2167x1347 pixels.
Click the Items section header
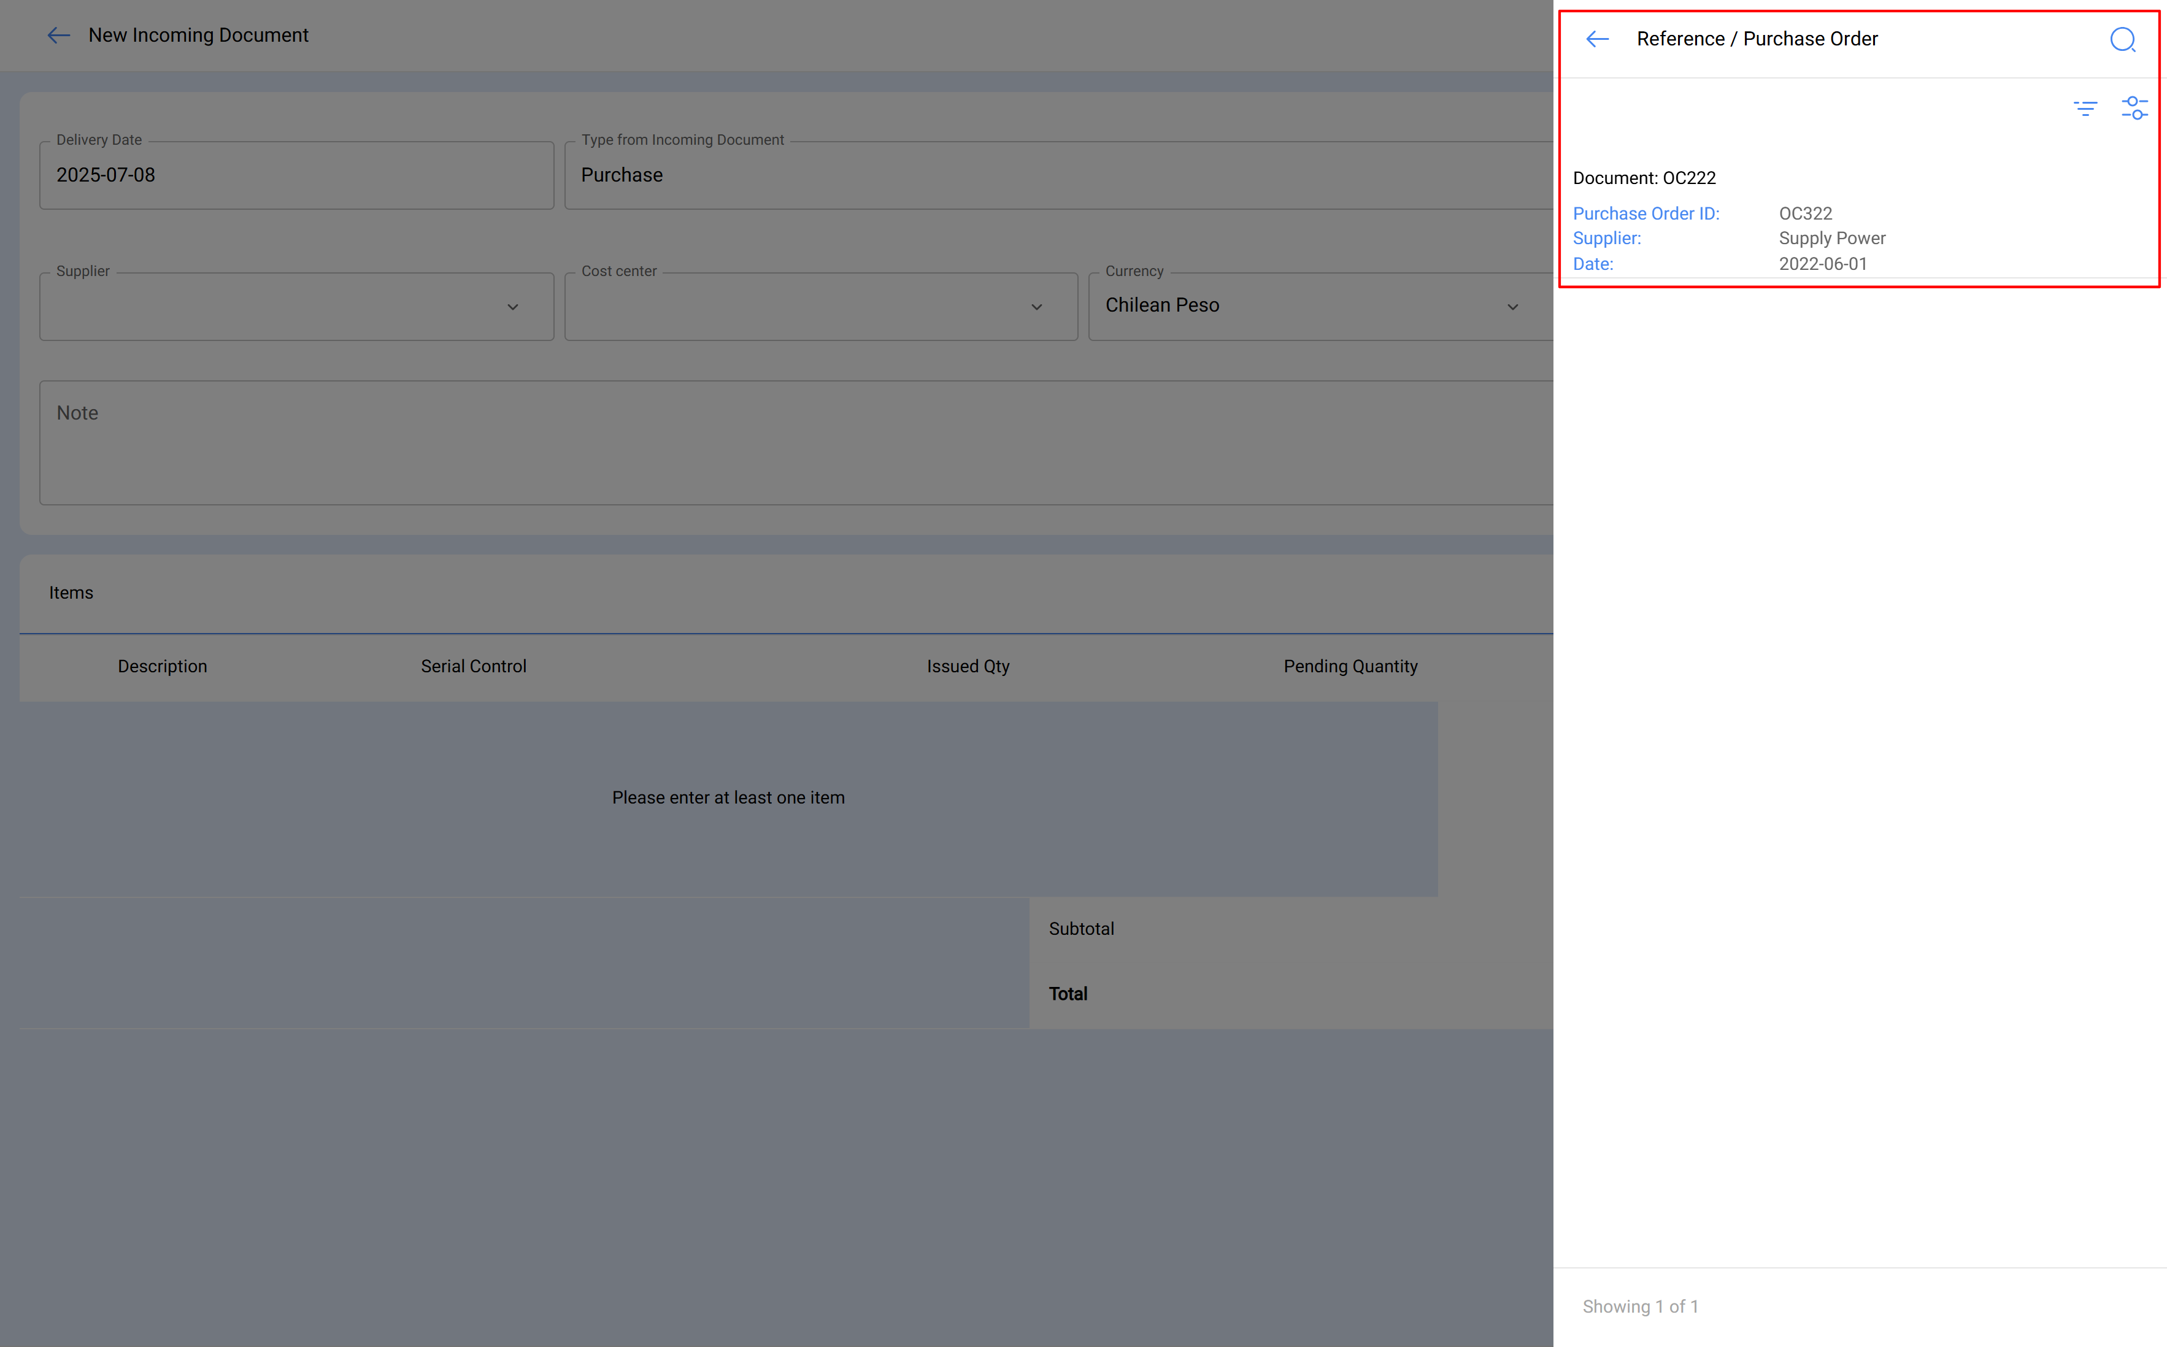71,593
